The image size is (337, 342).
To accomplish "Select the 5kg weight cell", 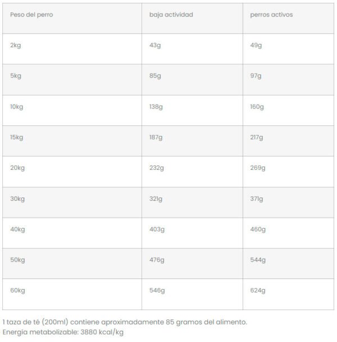I will click(x=72, y=80).
